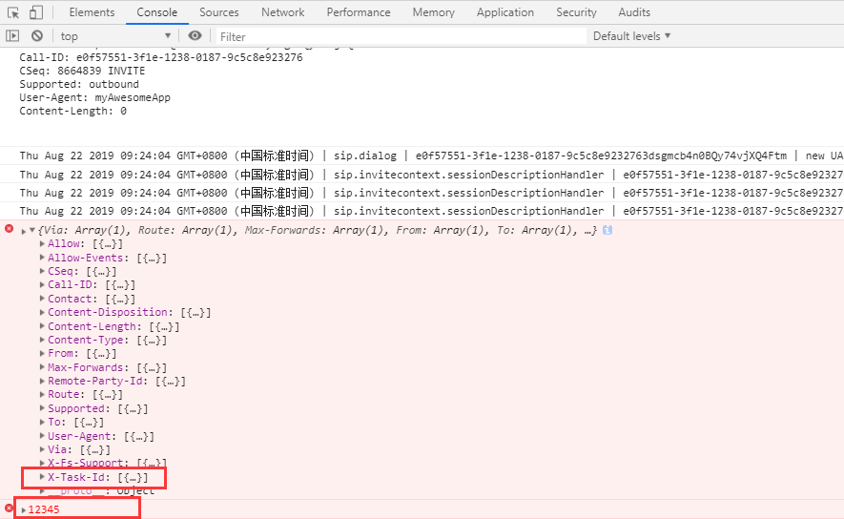Click the blue info badge after the object summary
Image resolution: width=844 pixels, height=519 pixels.
pyautogui.click(x=607, y=230)
